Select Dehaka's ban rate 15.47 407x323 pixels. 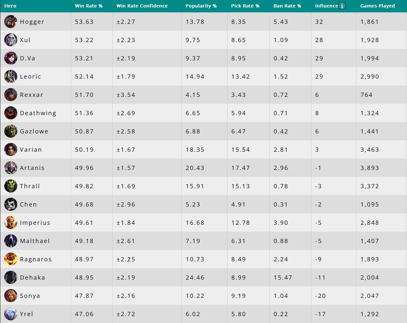point(283,278)
